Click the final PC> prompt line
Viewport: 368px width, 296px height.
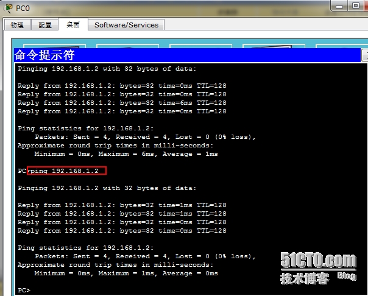[x=24, y=290]
